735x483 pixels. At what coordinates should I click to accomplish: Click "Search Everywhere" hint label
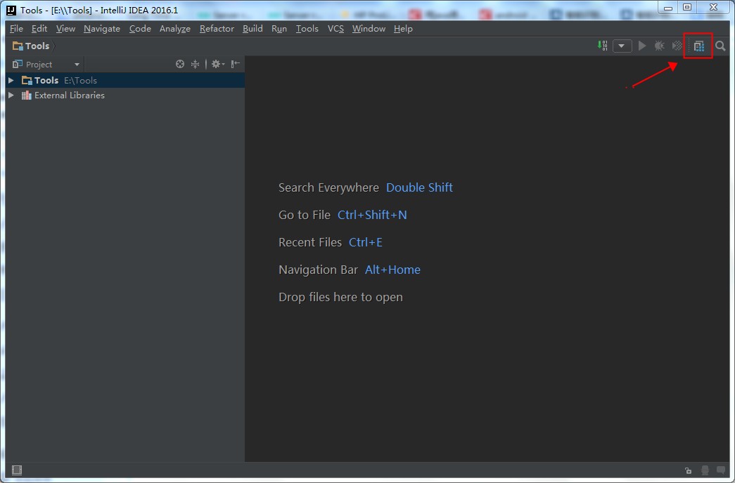[328, 187]
